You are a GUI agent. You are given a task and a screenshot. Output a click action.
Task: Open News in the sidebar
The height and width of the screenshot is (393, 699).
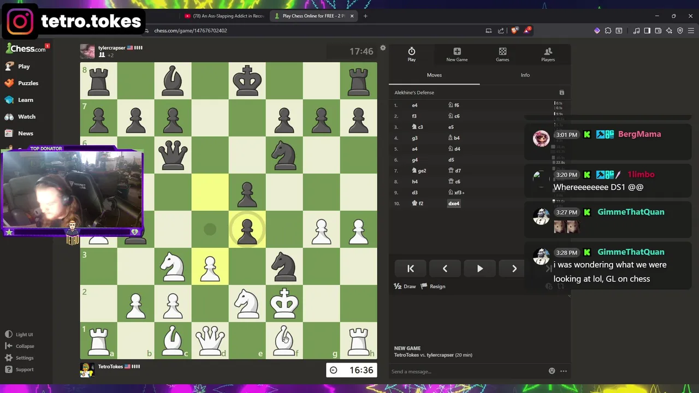[19, 133]
